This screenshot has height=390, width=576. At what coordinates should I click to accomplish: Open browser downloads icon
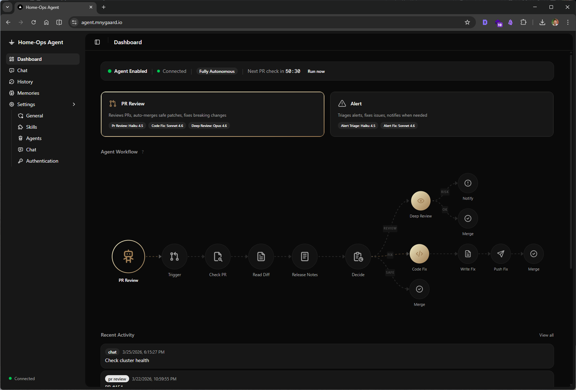coord(542,22)
